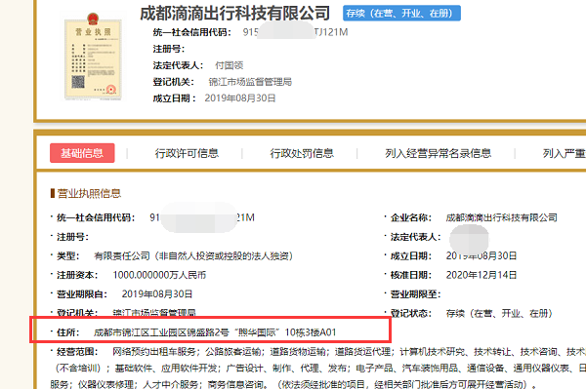Click header registration authority 锦江市场监督管理局
Image resolution: width=586 pixels, height=389 pixels.
(250, 82)
